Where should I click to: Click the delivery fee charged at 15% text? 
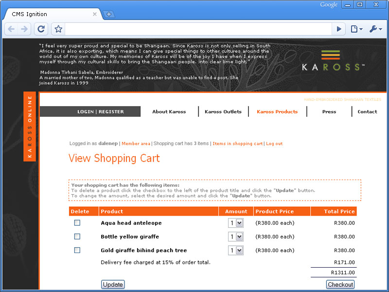(x=156, y=262)
